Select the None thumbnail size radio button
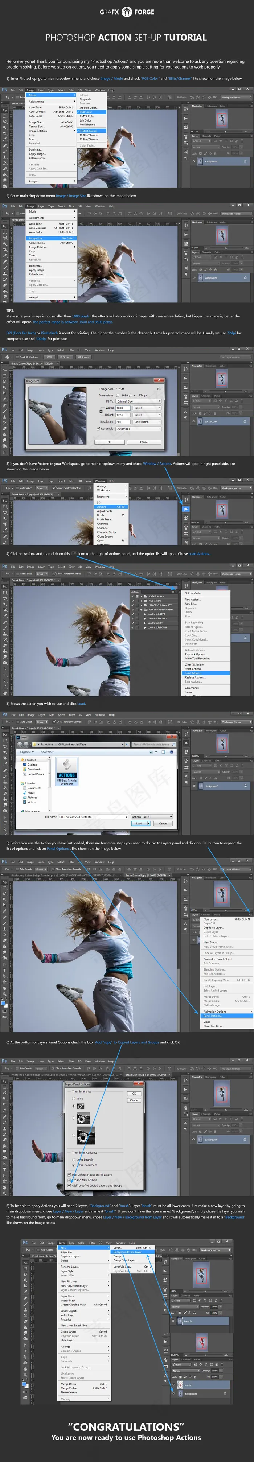254x1462 pixels. 73,1098
